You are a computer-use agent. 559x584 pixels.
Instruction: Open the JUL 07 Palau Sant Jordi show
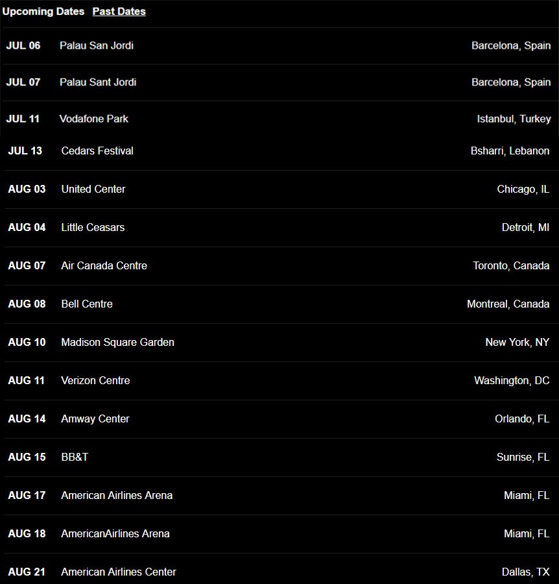tap(98, 82)
